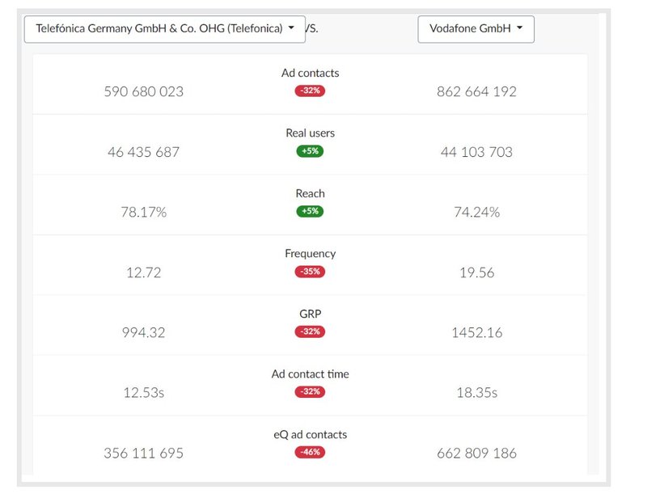Click Telefónica reach value 78.17%
The image size is (647, 494).
144,213
